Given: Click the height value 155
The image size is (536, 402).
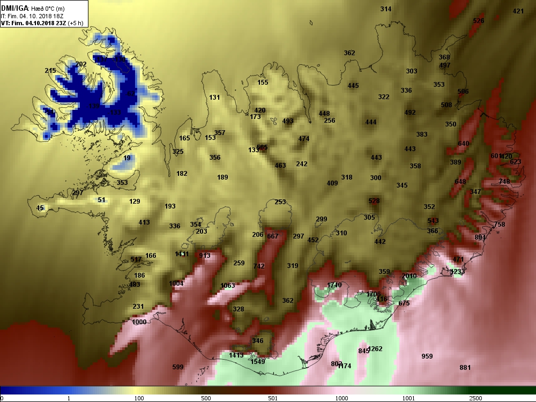Looking at the screenshot, I should click(x=263, y=83).
